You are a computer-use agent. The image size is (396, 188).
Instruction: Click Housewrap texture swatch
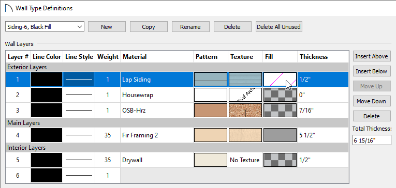245,95
